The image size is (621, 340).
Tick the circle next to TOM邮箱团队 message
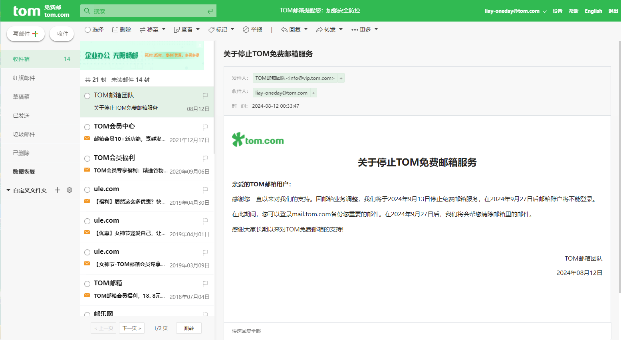click(x=87, y=96)
